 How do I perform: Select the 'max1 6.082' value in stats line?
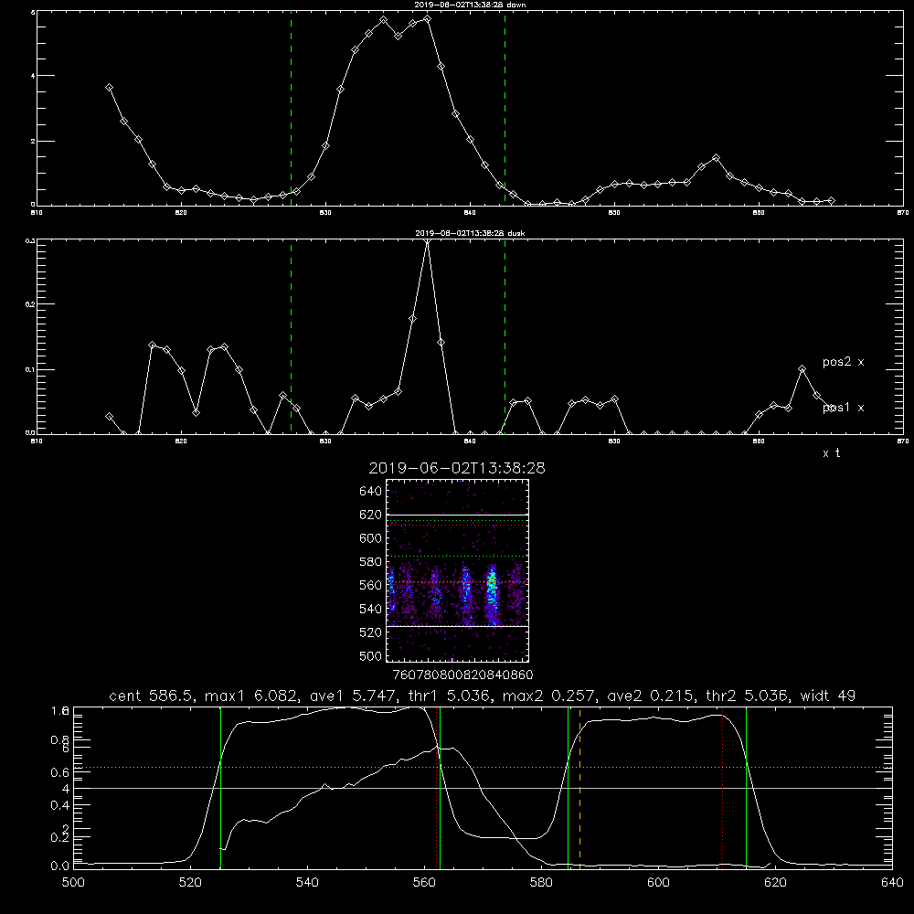pos(253,696)
